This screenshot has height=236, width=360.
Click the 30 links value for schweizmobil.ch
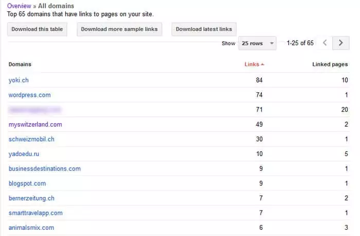[x=259, y=139]
